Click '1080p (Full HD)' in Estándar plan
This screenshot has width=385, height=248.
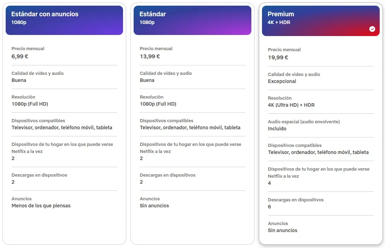tap(158, 104)
